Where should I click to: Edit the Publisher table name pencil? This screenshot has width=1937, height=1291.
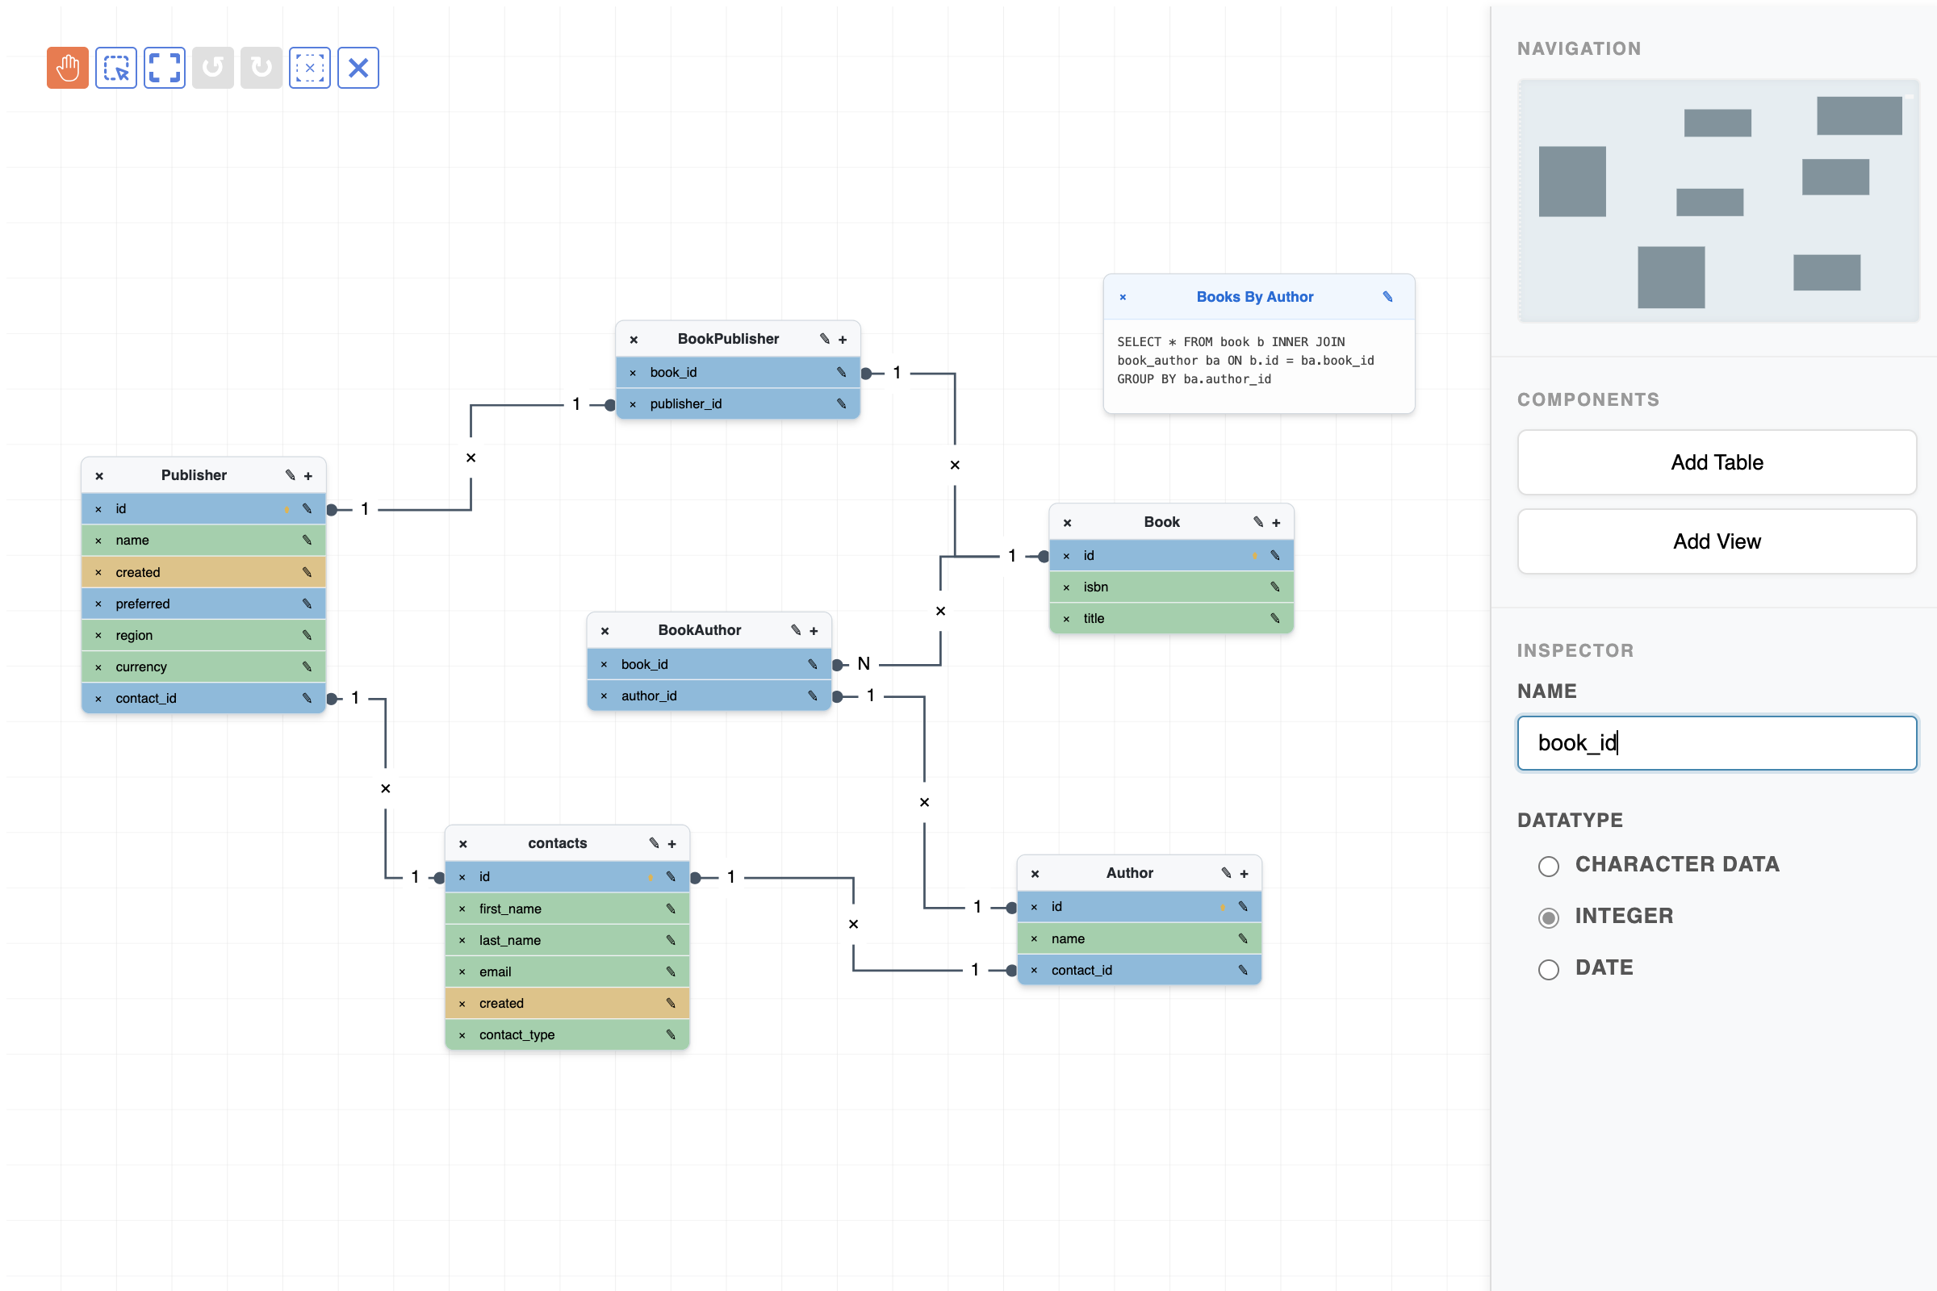click(290, 475)
